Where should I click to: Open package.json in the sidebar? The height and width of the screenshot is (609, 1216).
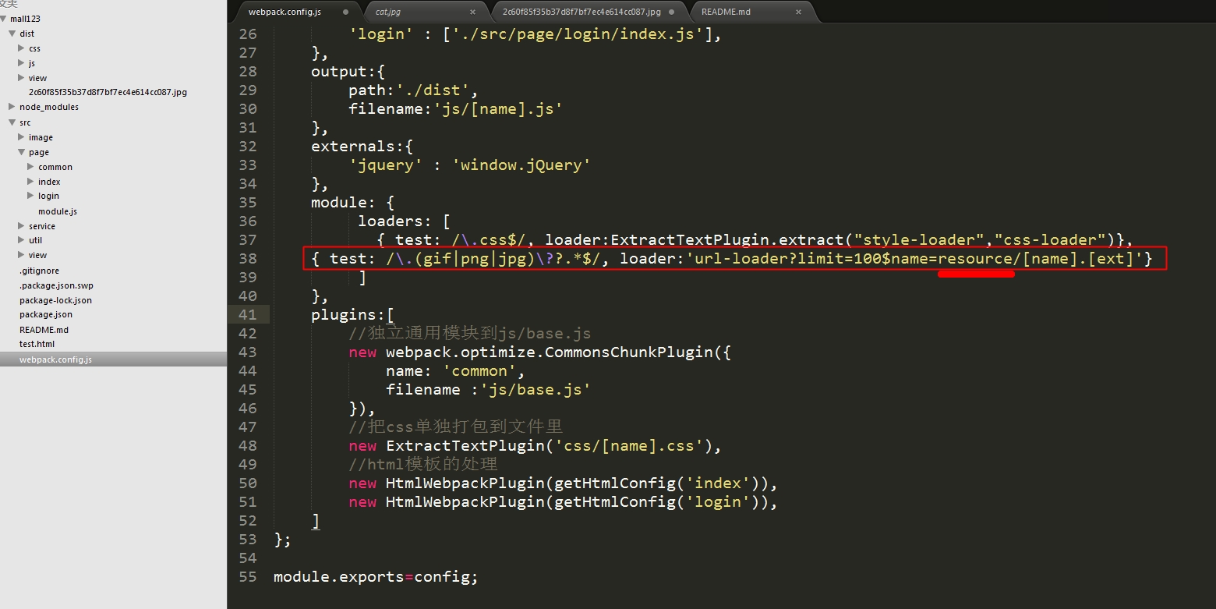[x=46, y=314]
